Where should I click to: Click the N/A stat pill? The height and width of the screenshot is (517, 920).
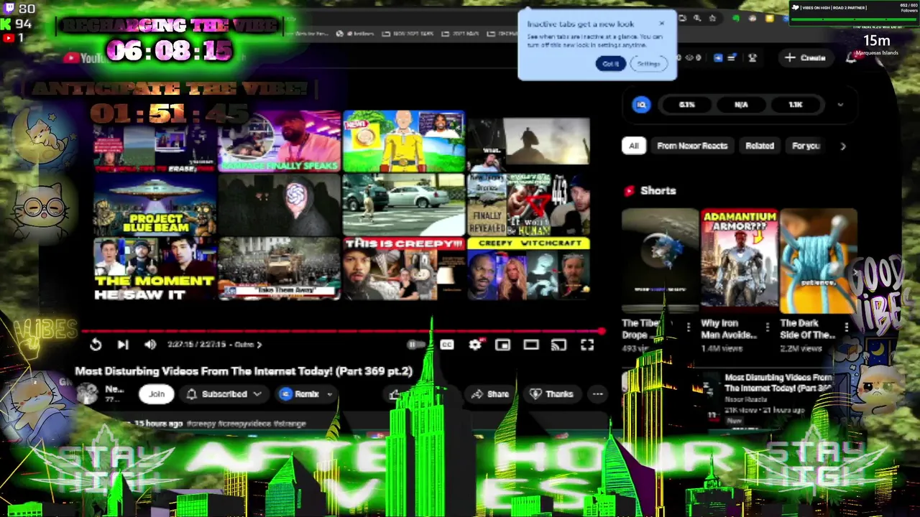click(741, 105)
